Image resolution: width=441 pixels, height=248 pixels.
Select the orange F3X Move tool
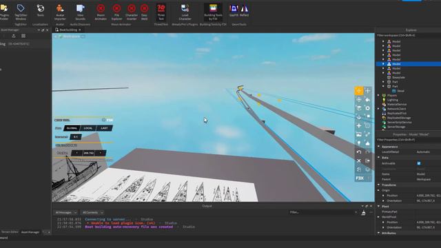359,91
